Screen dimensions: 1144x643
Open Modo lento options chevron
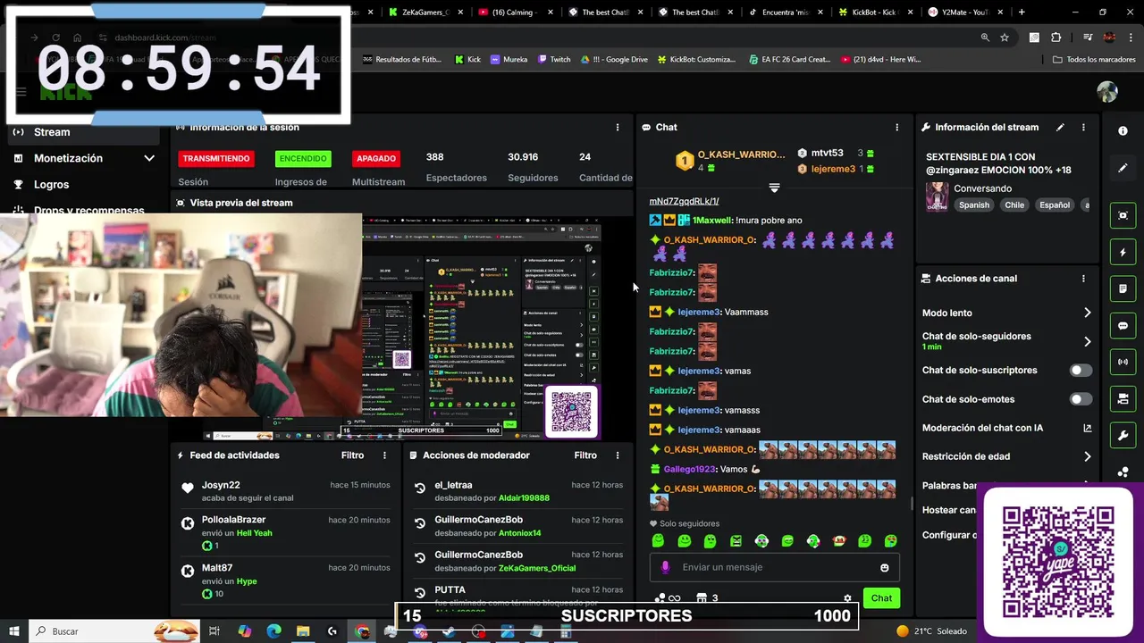tap(1087, 313)
